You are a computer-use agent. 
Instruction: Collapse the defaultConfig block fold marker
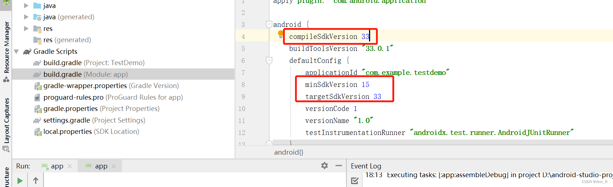coord(269,60)
